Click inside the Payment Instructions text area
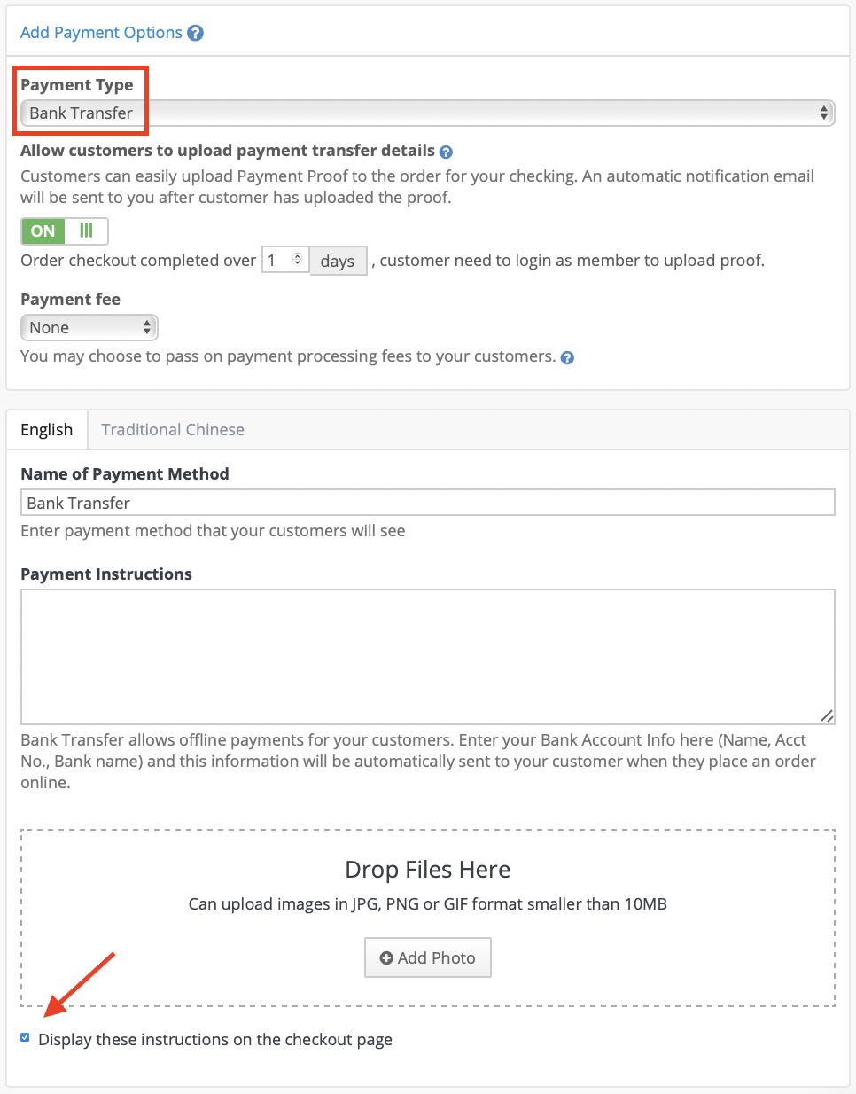The image size is (856, 1094). pos(428,657)
